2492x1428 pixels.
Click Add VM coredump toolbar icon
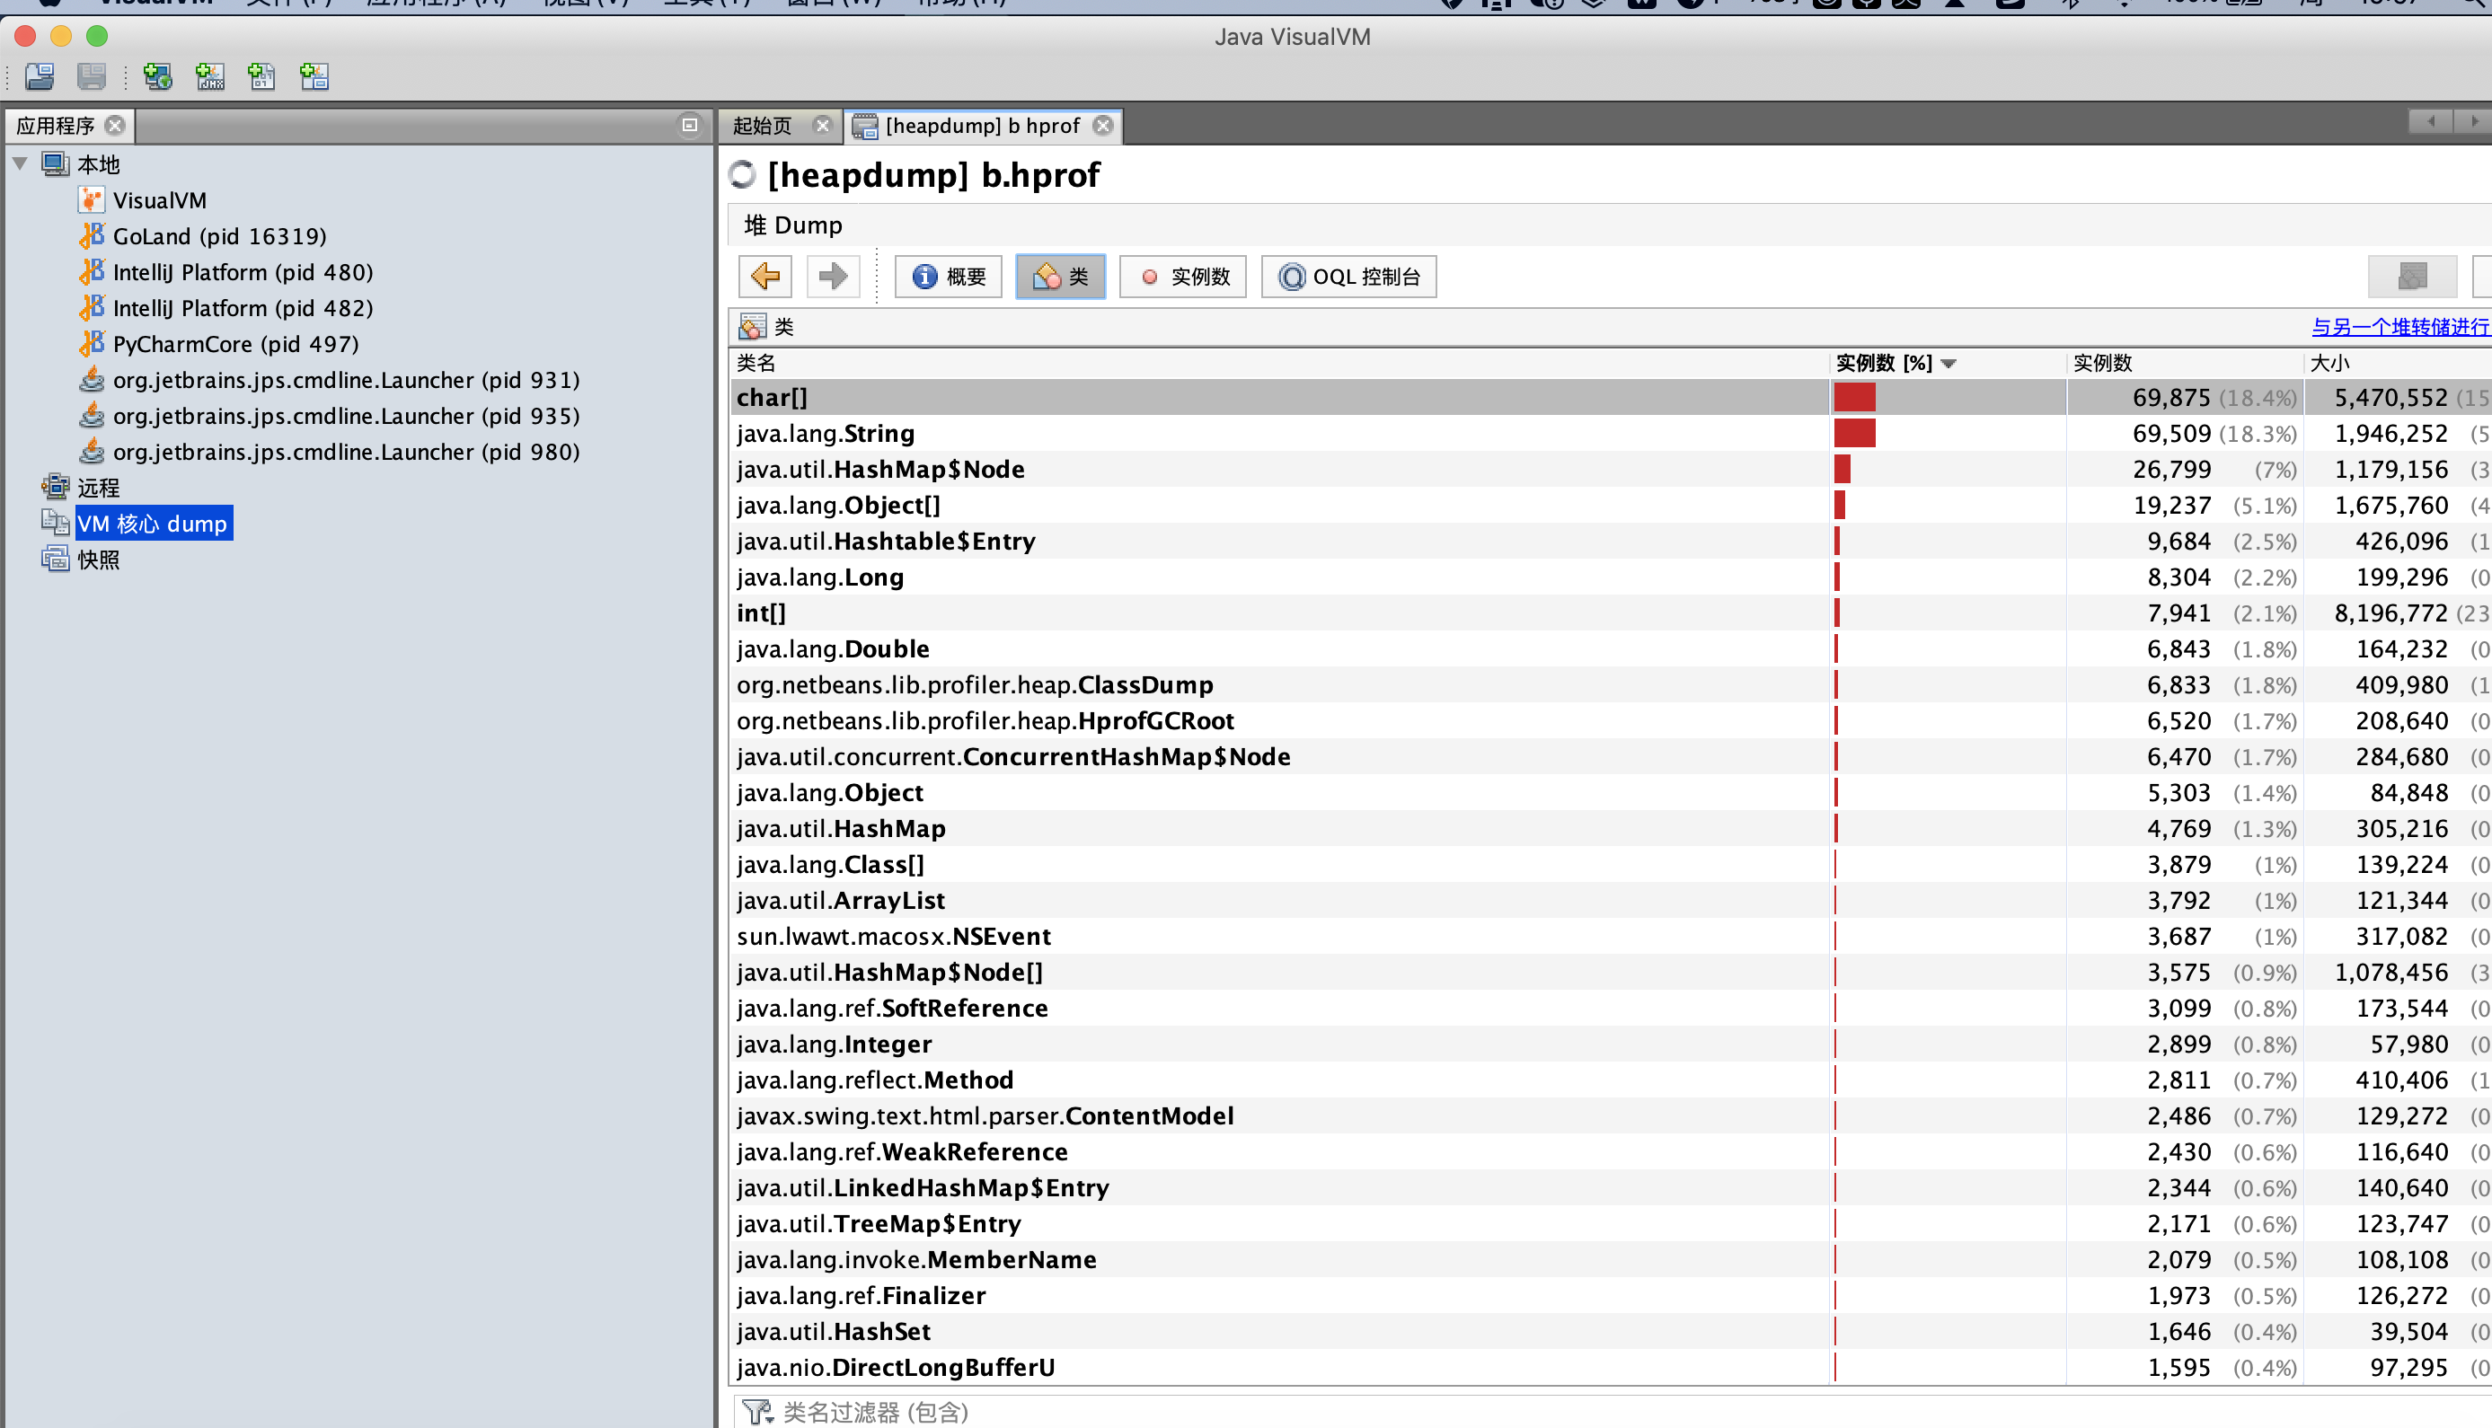click(261, 76)
